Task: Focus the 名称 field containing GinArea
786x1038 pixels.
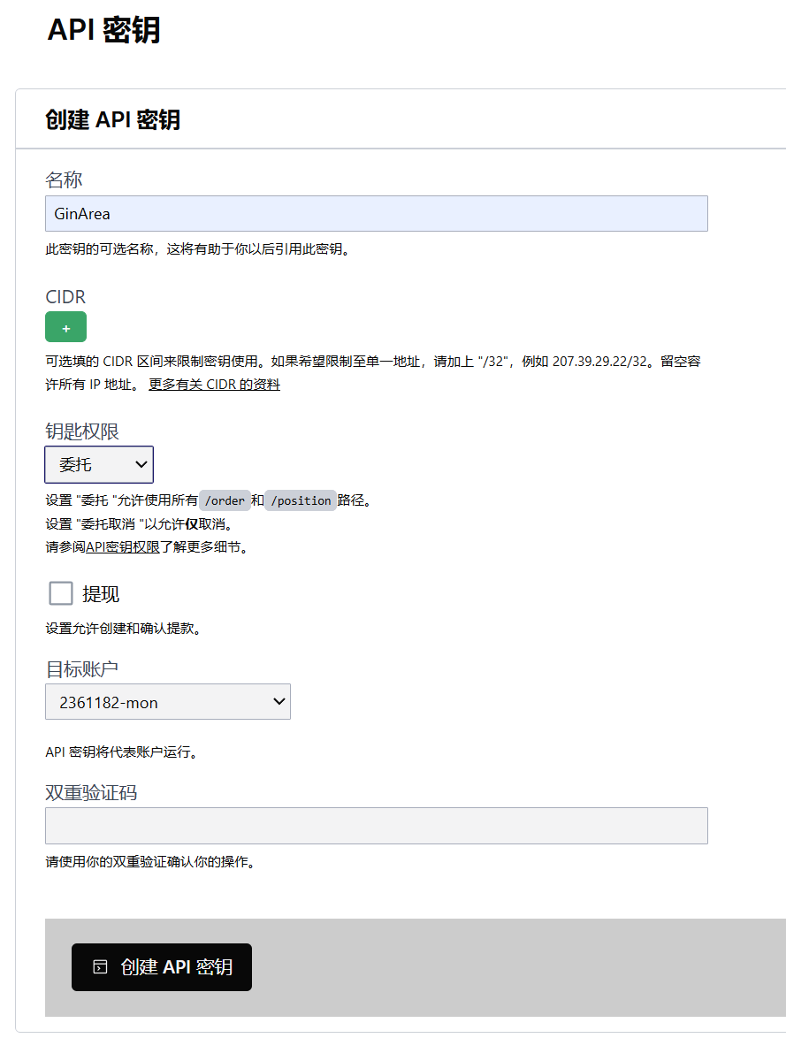Action: click(376, 214)
